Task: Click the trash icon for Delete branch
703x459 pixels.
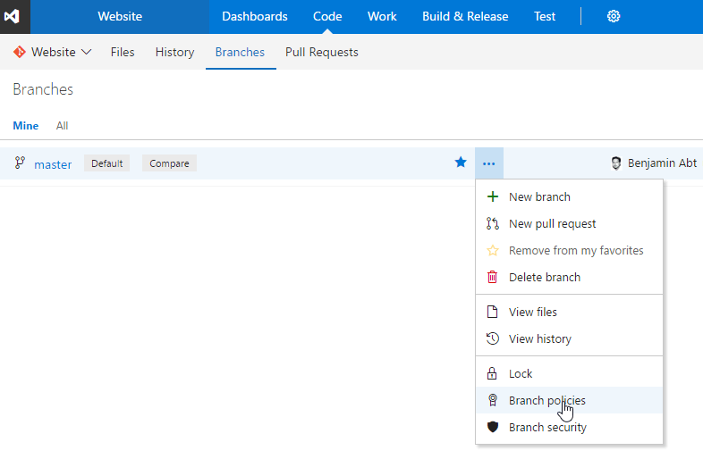Action: click(x=492, y=277)
